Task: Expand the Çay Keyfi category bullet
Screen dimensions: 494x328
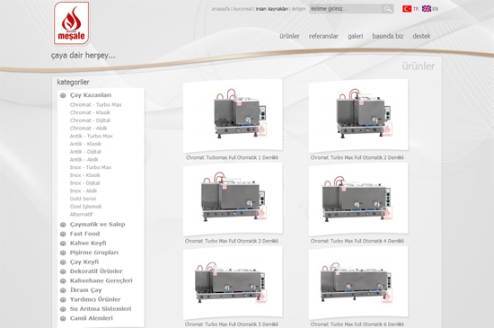Action: tap(63, 262)
